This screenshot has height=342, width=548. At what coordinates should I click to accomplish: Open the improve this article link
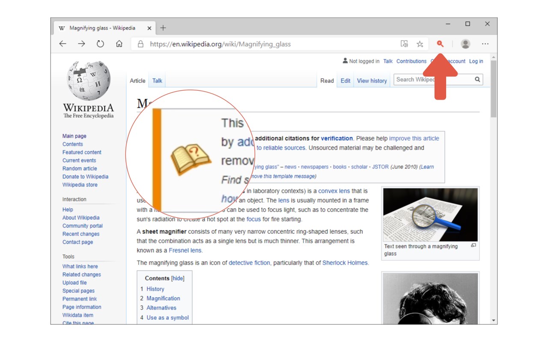click(414, 139)
